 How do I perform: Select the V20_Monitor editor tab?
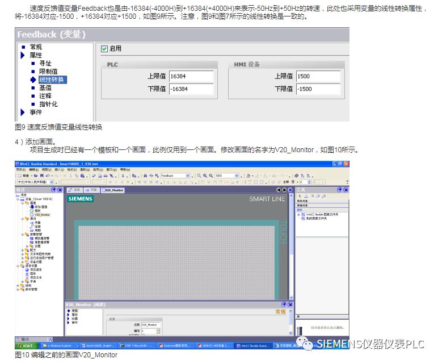coord(112,190)
